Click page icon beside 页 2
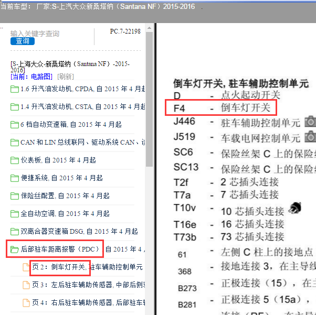This screenshot has height=315, width=316. (26, 267)
